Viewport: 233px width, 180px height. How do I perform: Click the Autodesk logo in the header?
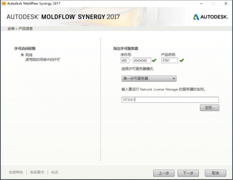[211, 17]
